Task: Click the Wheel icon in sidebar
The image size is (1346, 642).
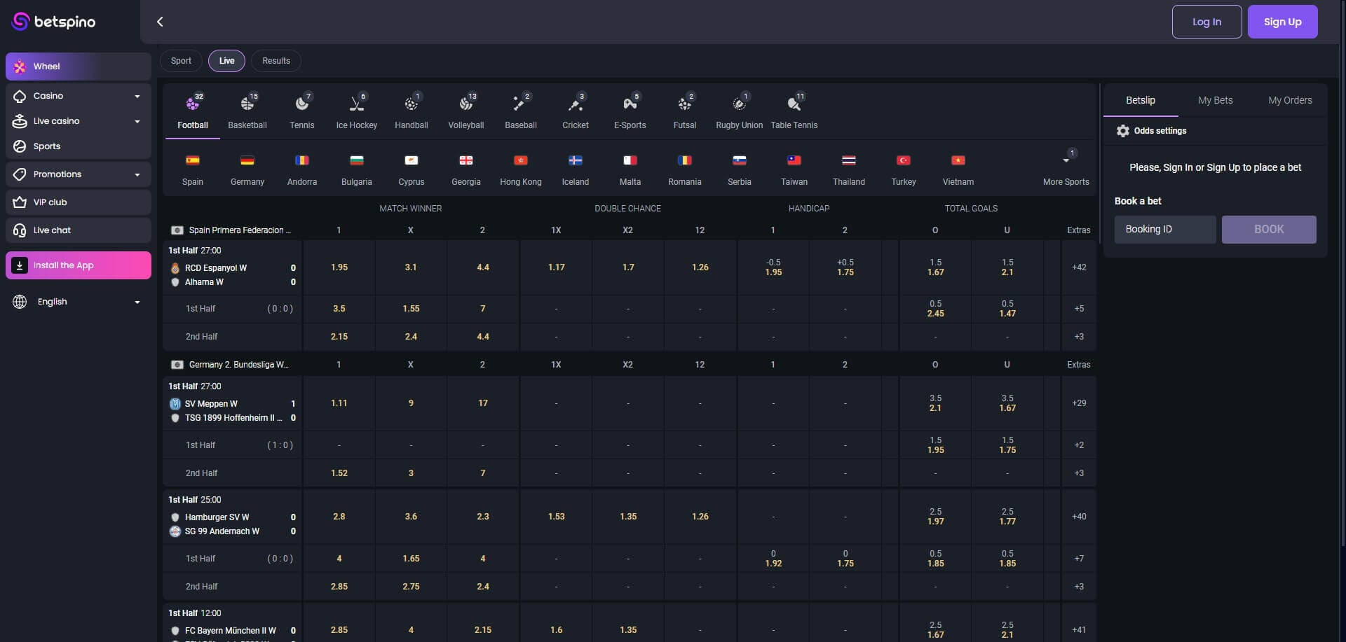Action: pyautogui.click(x=20, y=66)
